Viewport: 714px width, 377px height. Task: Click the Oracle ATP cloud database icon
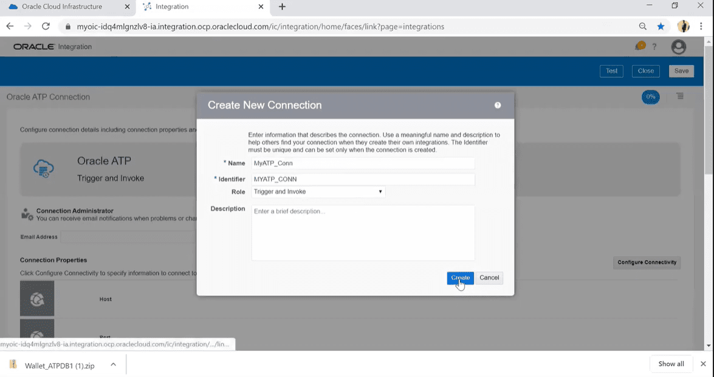pos(44,169)
